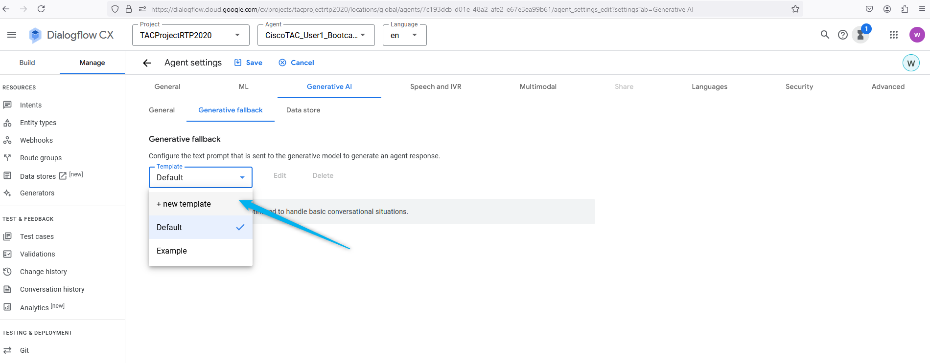Expand the Agent CiscoTAC_User1 dropdown
Image resolution: width=930 pixels, height=363 pixels.
coord(316,35)
